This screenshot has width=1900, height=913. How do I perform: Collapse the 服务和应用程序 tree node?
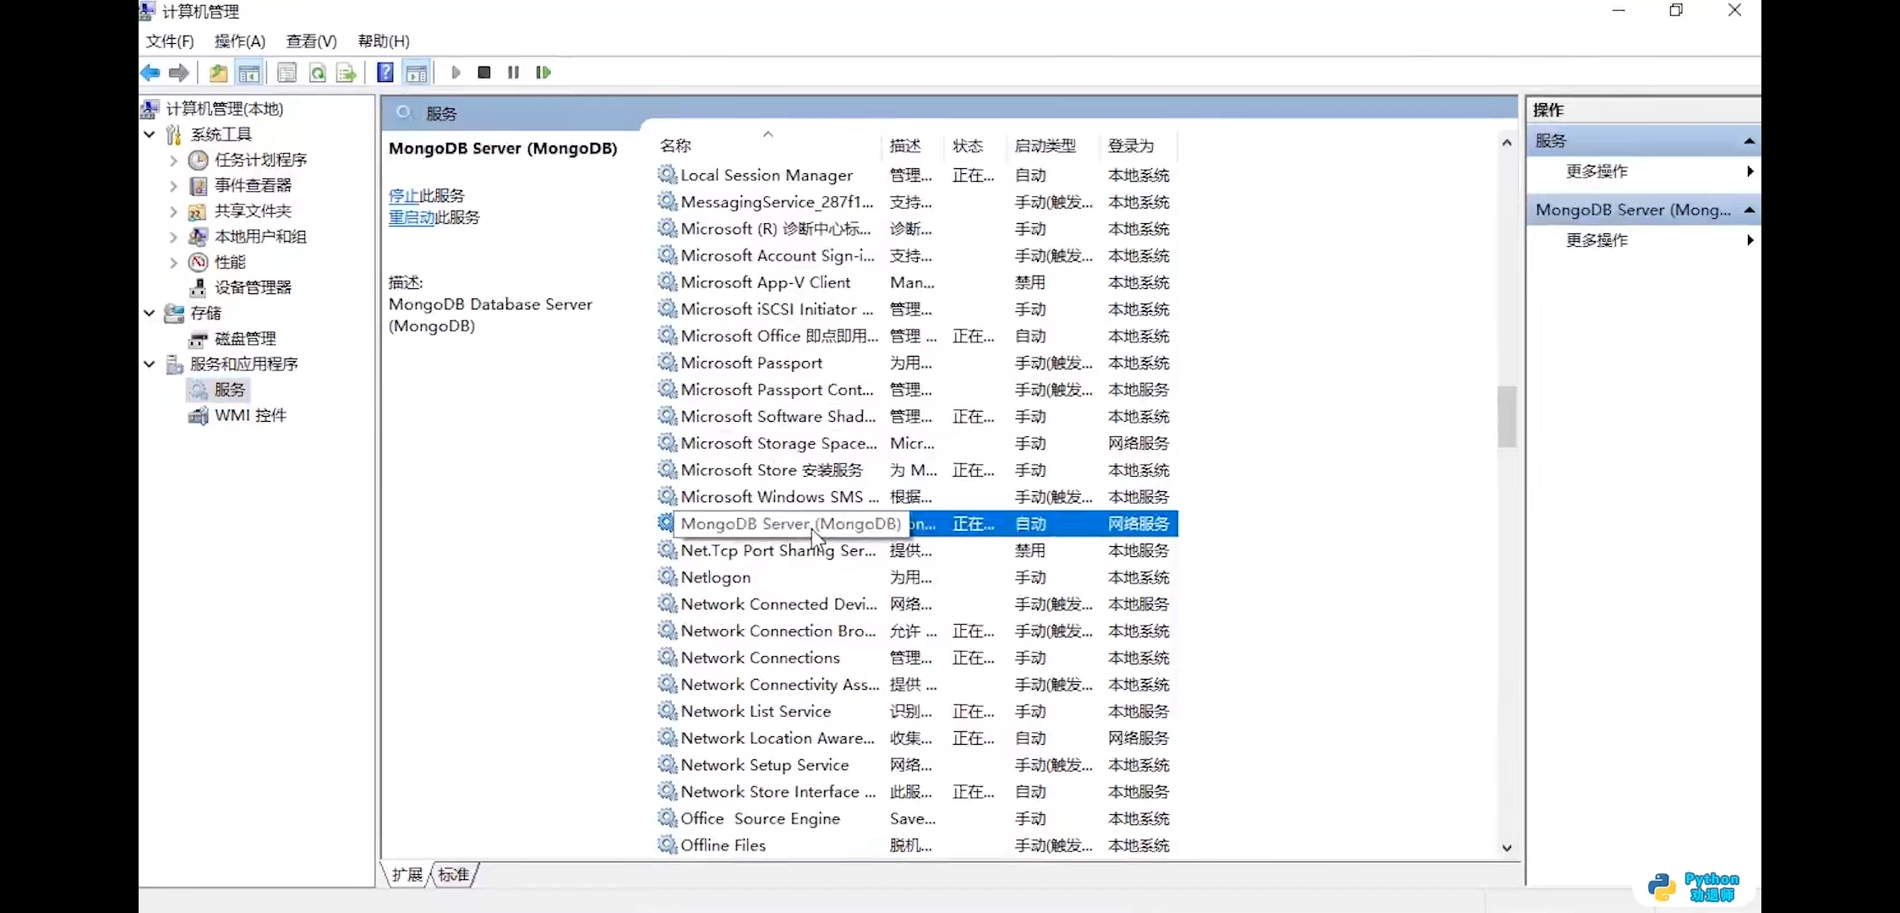coord(150,364)
